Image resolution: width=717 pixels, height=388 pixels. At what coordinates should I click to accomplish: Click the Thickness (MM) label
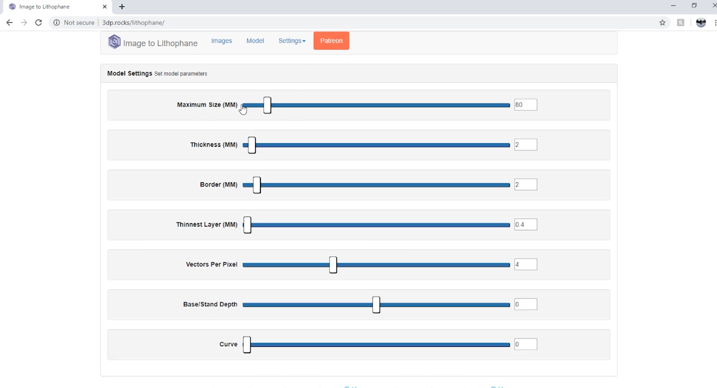(x=214, y=145)
